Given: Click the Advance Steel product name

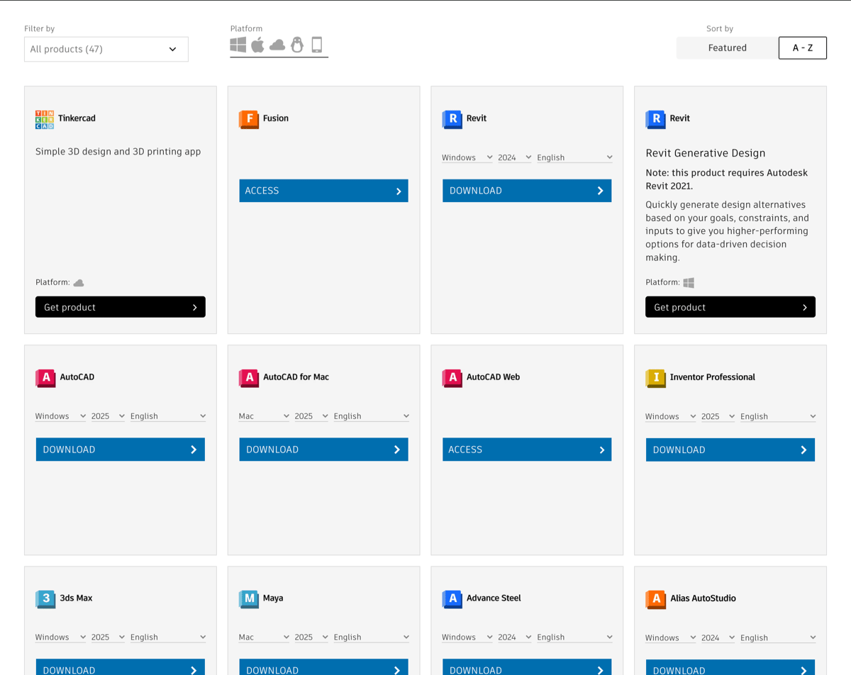Looking at the screenshot, I should [494, 598].
